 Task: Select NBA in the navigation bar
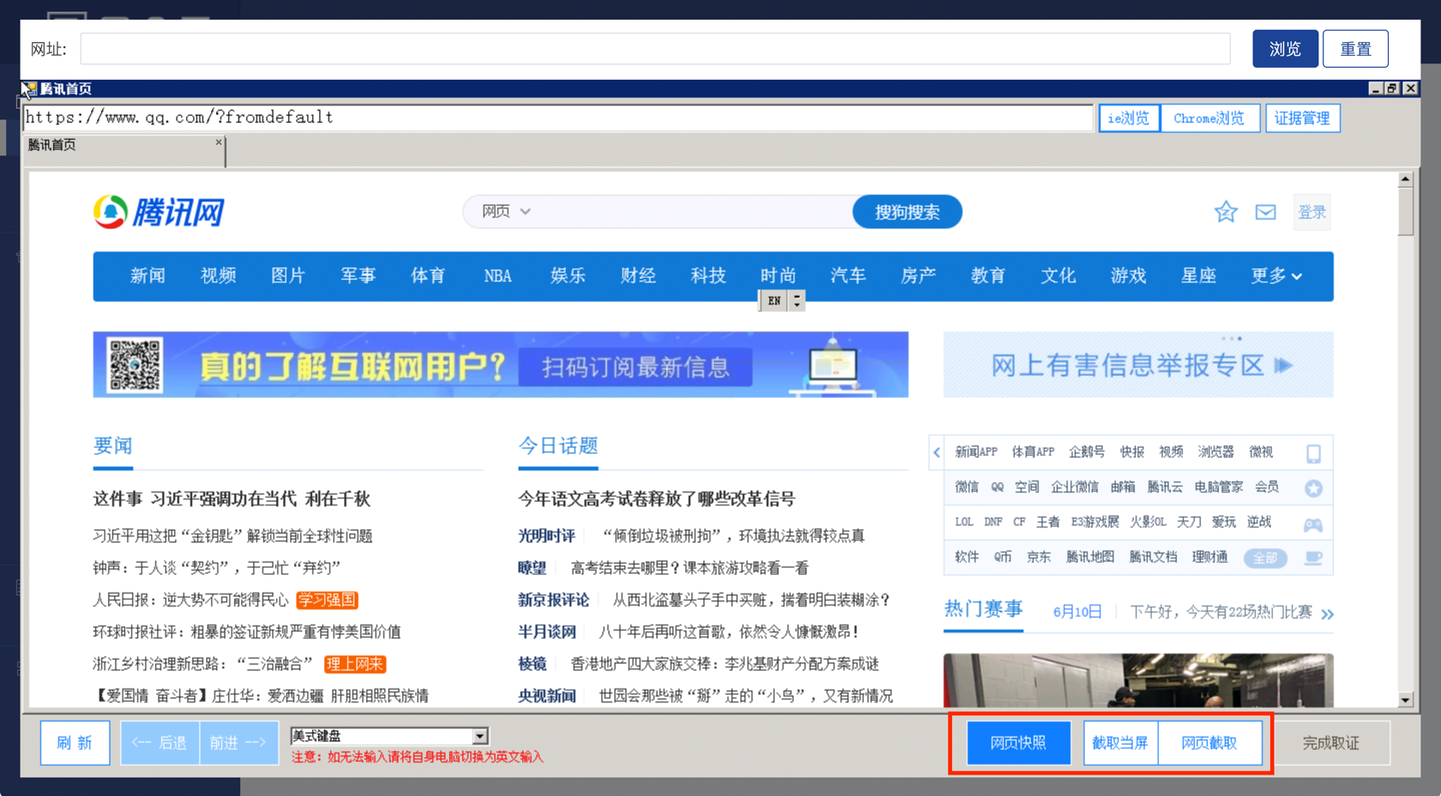coord(497,276)
